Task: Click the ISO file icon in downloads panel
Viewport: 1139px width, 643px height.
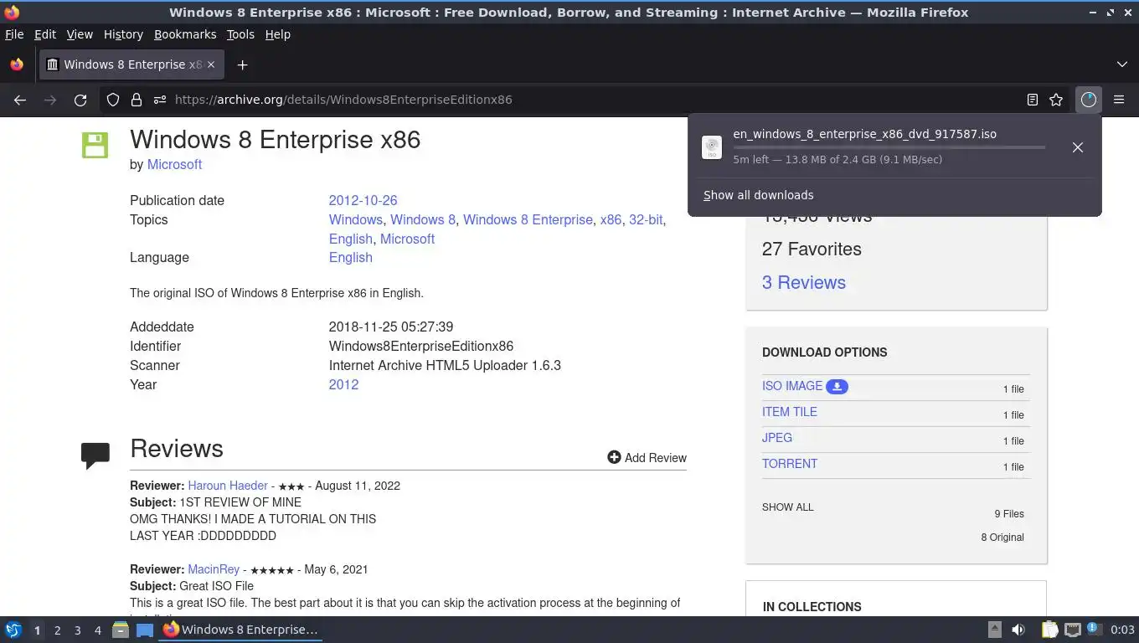Action: [711, 147]
